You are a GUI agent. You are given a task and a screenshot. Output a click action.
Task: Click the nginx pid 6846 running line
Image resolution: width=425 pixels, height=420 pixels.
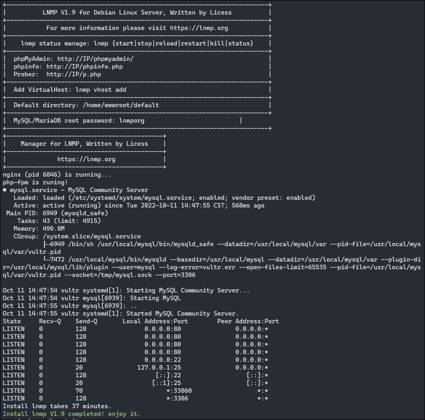57,175
